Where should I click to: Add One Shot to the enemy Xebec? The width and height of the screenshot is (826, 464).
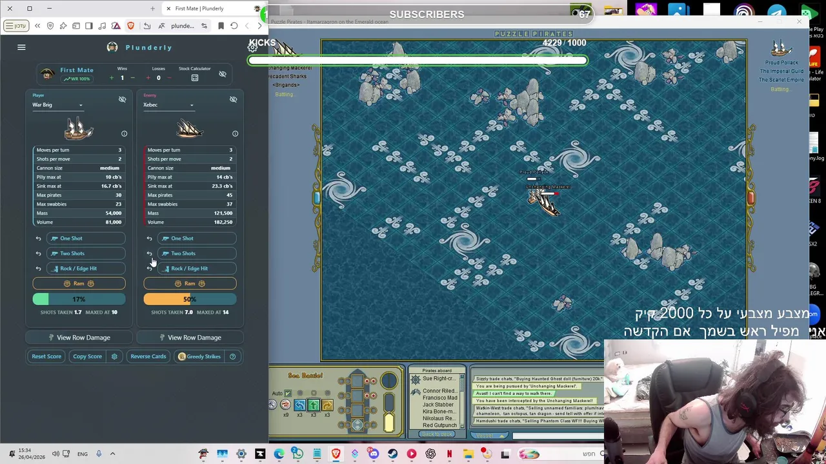196,238
